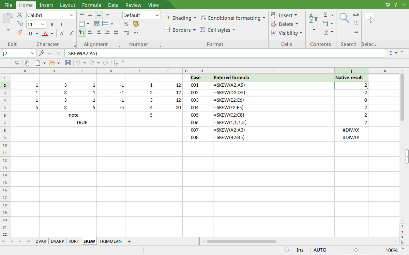Add a new sheet with plus button
The height and width of the screenshot is (255, 409).
point(129,241)
